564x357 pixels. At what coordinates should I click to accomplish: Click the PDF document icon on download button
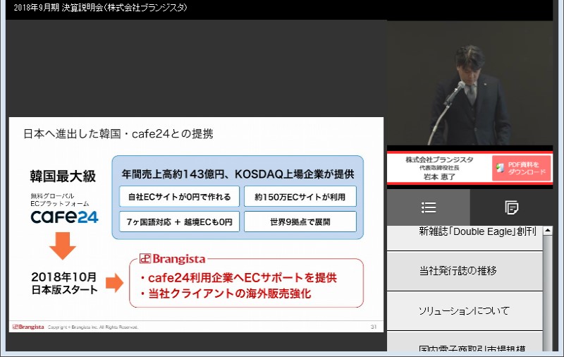[x=500, y=168]
